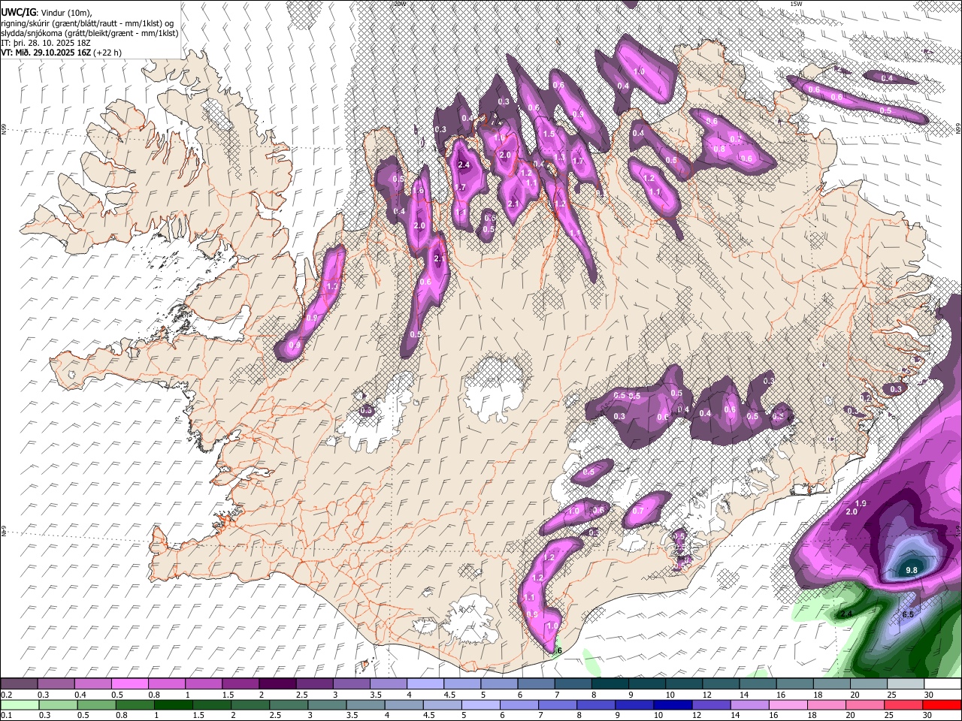This screenshot has width=962, height=721.
Task: Click the gray-green 2.5–3 rain legend swatch
Action: (x=289, y=704)
